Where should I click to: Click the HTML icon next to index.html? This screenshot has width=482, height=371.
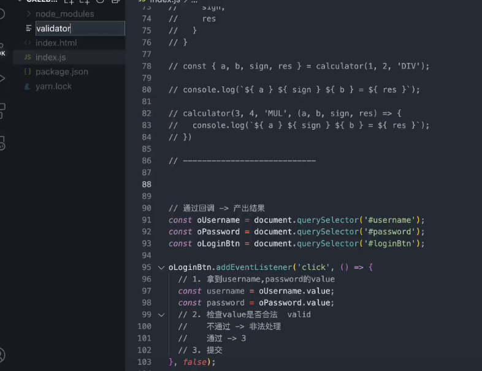point(28,43)
